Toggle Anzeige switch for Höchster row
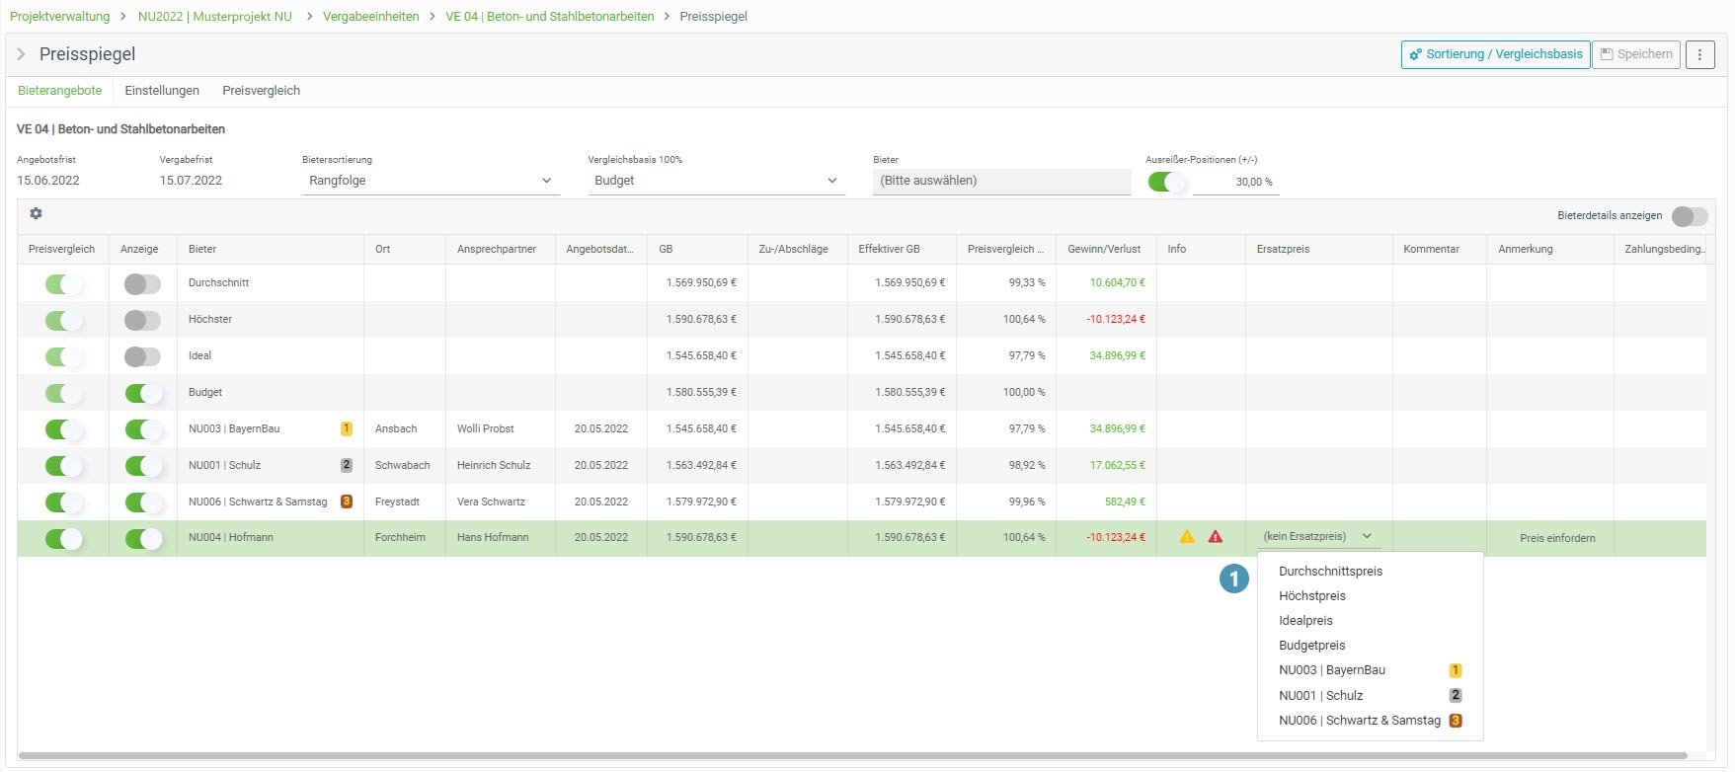Image resolution: width=1735 pixels, height=772 pixels. [x=142, y=320]
